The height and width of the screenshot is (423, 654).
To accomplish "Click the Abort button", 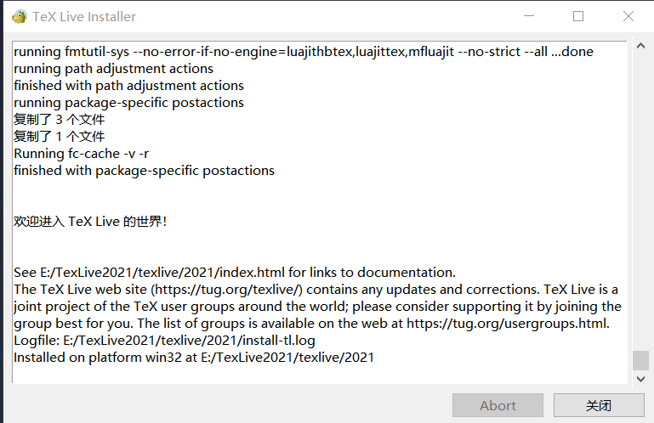I will pos(498,405).
